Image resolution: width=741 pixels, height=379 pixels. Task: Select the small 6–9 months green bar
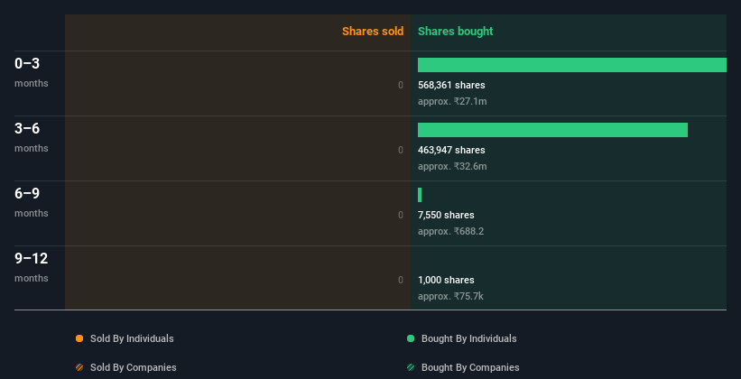click(420, 195)
